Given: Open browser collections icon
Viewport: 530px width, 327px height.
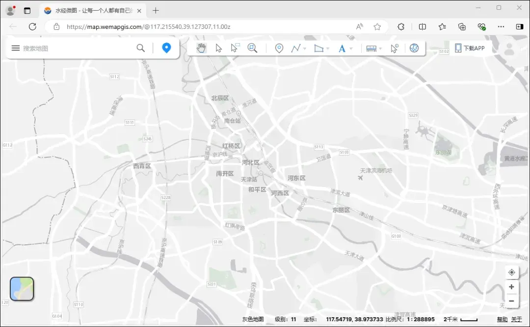Looking at the screenshot, I should (x=462, y=26).
